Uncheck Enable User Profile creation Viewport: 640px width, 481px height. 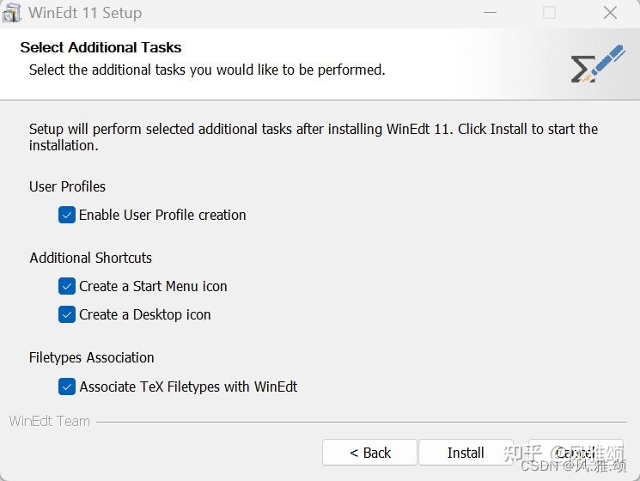67,215
